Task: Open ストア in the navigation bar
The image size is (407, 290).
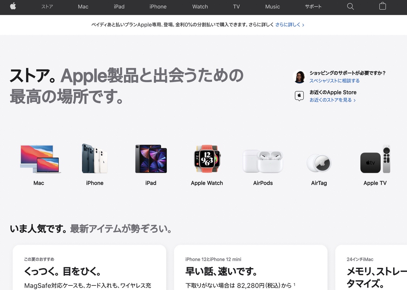Action: (47, 7)
